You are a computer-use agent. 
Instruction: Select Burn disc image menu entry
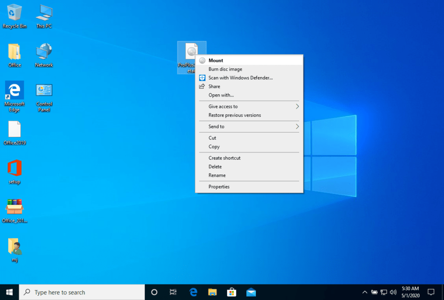coord(225,69)
